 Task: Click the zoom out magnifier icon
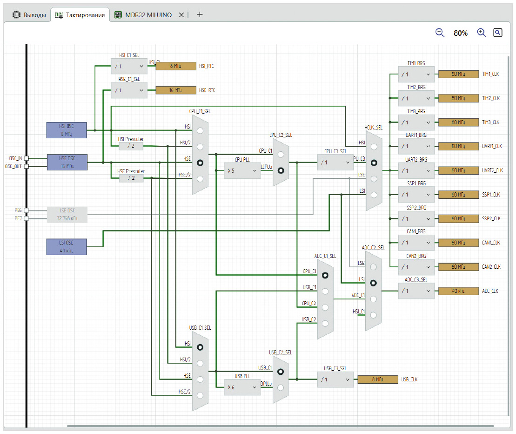click(440, 33)
